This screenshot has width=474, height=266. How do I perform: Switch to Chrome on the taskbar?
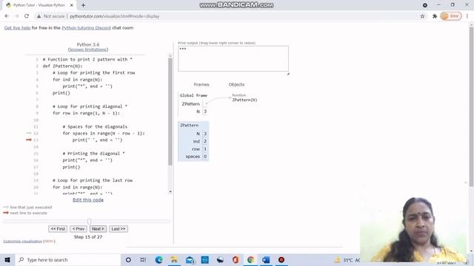coord(250,259)
